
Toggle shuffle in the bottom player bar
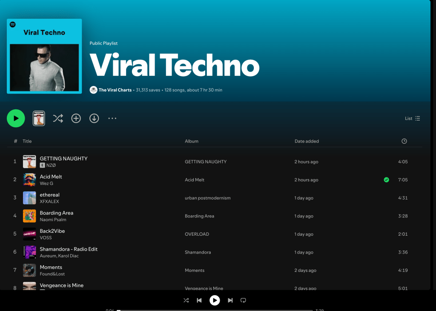coord(186,300)
